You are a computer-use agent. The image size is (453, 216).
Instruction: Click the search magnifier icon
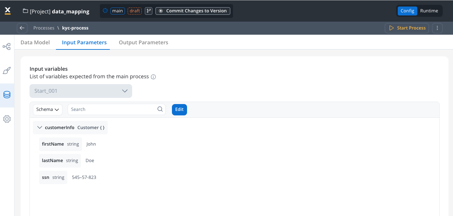tap(160, 109)
